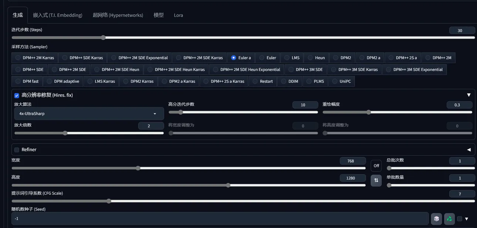Select the DPM++ 2M Karras sampler
Screen dimensions: 477x228
pyautogui.click(x=18, y=58)
